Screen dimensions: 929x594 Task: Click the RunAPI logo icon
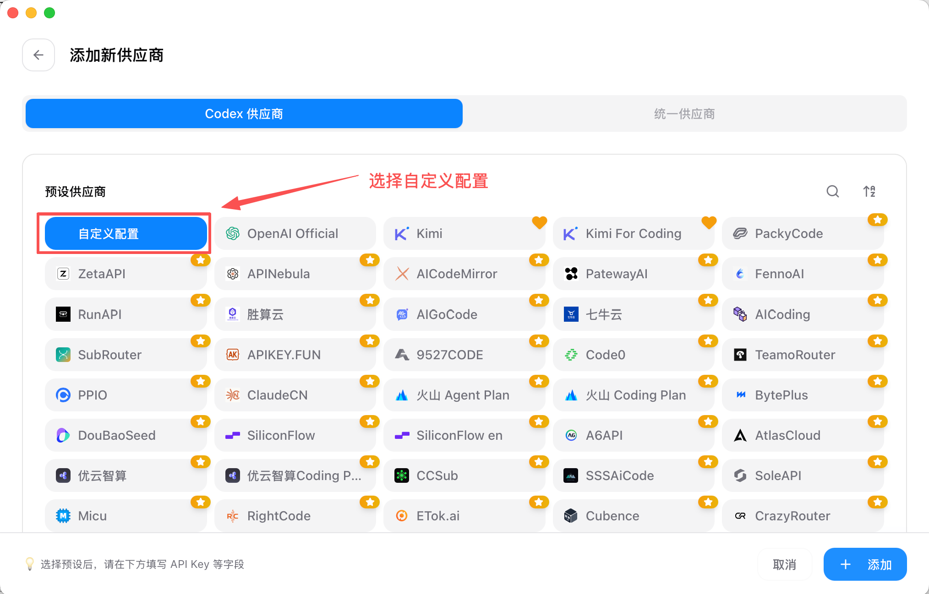tap(63, 314)
